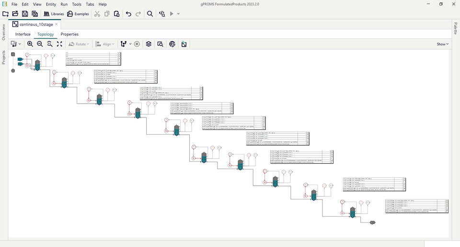
Task: Expand the Show dropdown
Action: coord(443,44)
